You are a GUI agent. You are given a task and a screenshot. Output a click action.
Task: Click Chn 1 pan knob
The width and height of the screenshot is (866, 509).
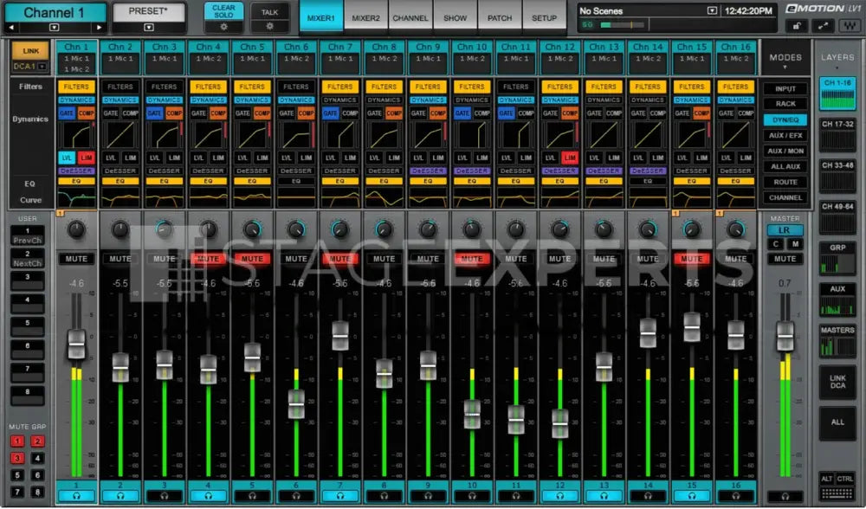pos(76,229)
